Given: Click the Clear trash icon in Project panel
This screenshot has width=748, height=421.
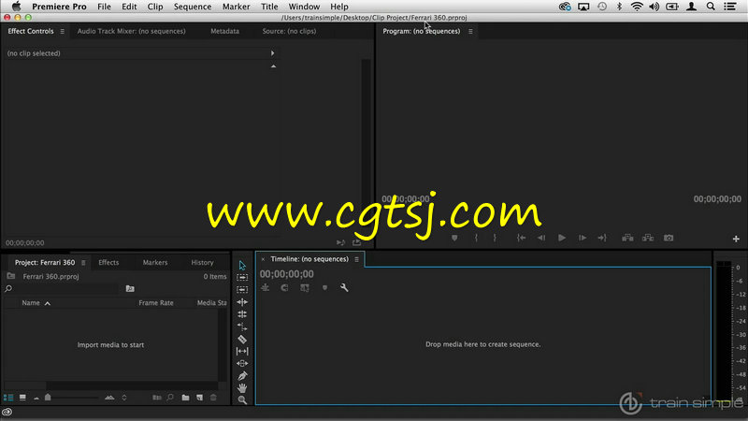Looking at the screenshot, I should (x=214, y=398).
